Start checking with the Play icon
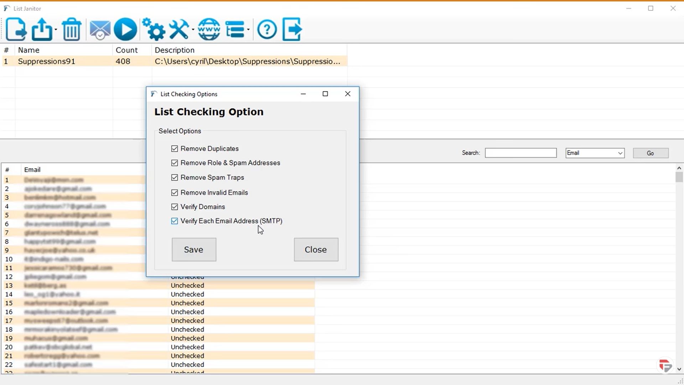Image resolution: width=684 pixels, height=385 pixels. (x=125, y=29)
